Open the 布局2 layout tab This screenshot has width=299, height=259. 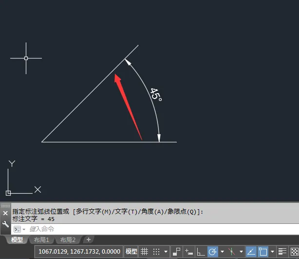(x=68, y=239)
